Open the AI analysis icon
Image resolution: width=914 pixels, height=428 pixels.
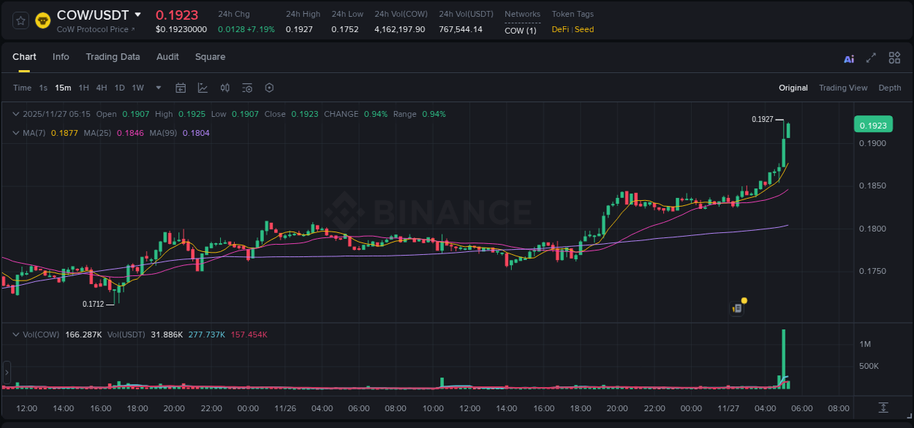848,57
